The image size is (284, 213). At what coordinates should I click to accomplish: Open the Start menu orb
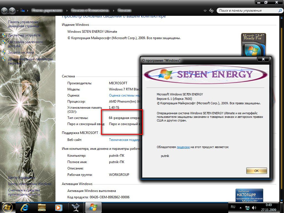[x=7, y=207]
